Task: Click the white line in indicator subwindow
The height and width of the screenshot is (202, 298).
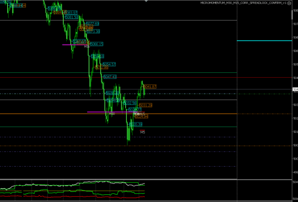Action: point(72,184)
